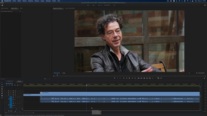The width and height of the screenshot is (207, 116).
Task: Switch to the Effets panel tab
Action: click(x=21, y=8)
